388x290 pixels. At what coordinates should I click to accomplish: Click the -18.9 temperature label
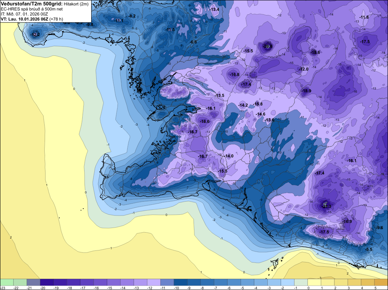click(307, 91)
